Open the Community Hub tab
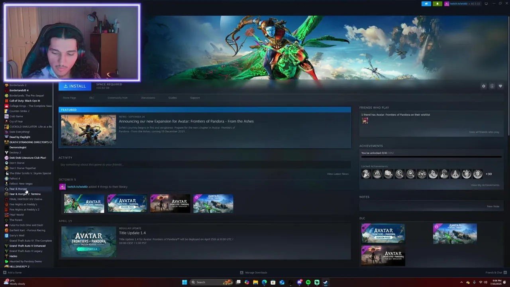This screenshot has width=510, height=287. [x=118, y=98]
